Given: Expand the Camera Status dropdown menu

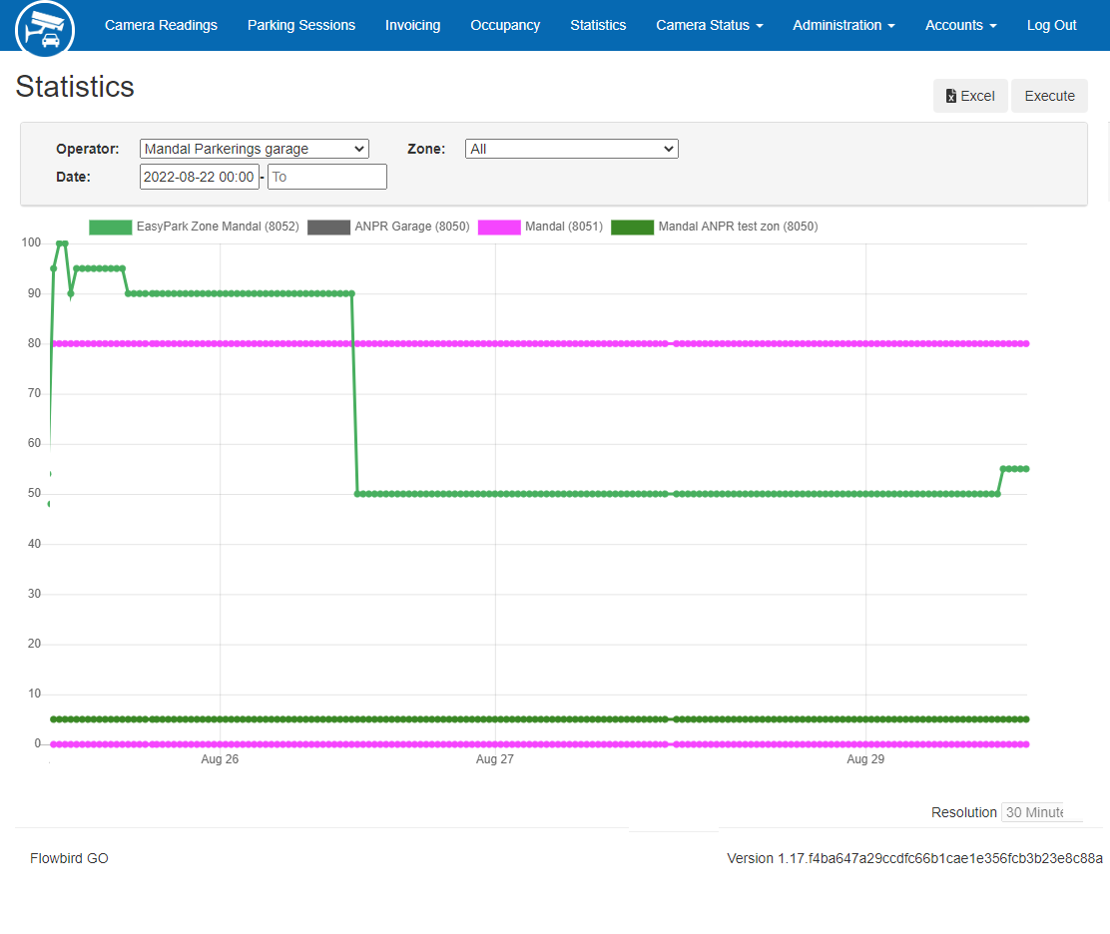Looking at the screenshot, I should point(710,26).
